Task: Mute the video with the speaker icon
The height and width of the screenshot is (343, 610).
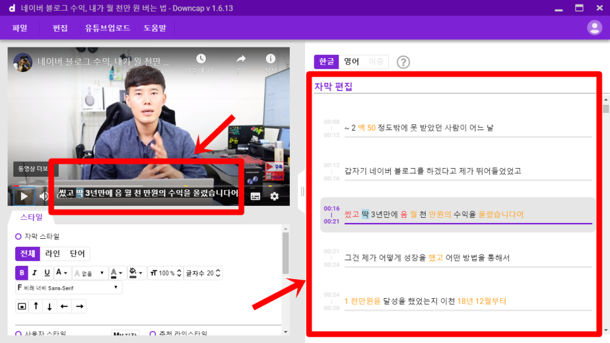Action: 44,196
